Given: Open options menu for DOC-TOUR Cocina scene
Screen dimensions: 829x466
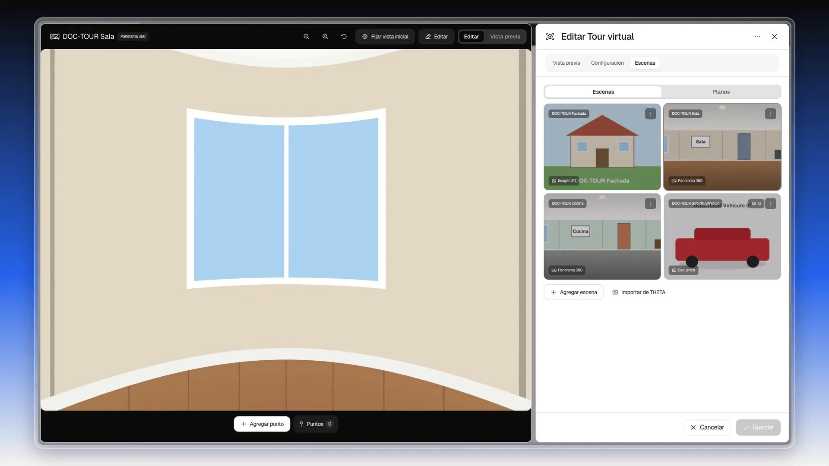Looking at the screenshot, I should 650,204.
